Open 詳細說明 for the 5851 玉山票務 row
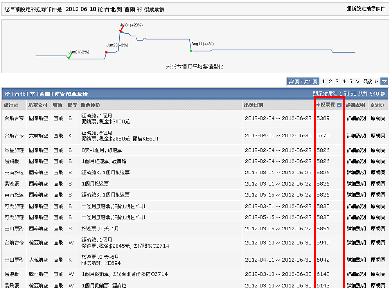Viewport: 390px width, 288px height. [356, 229]
